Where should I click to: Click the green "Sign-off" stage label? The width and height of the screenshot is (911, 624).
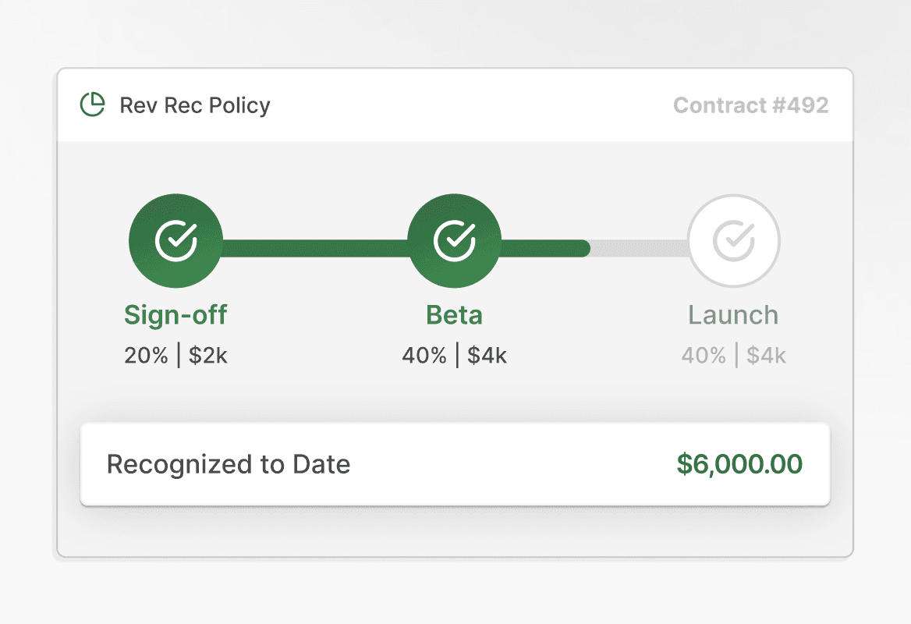(175, 315)
